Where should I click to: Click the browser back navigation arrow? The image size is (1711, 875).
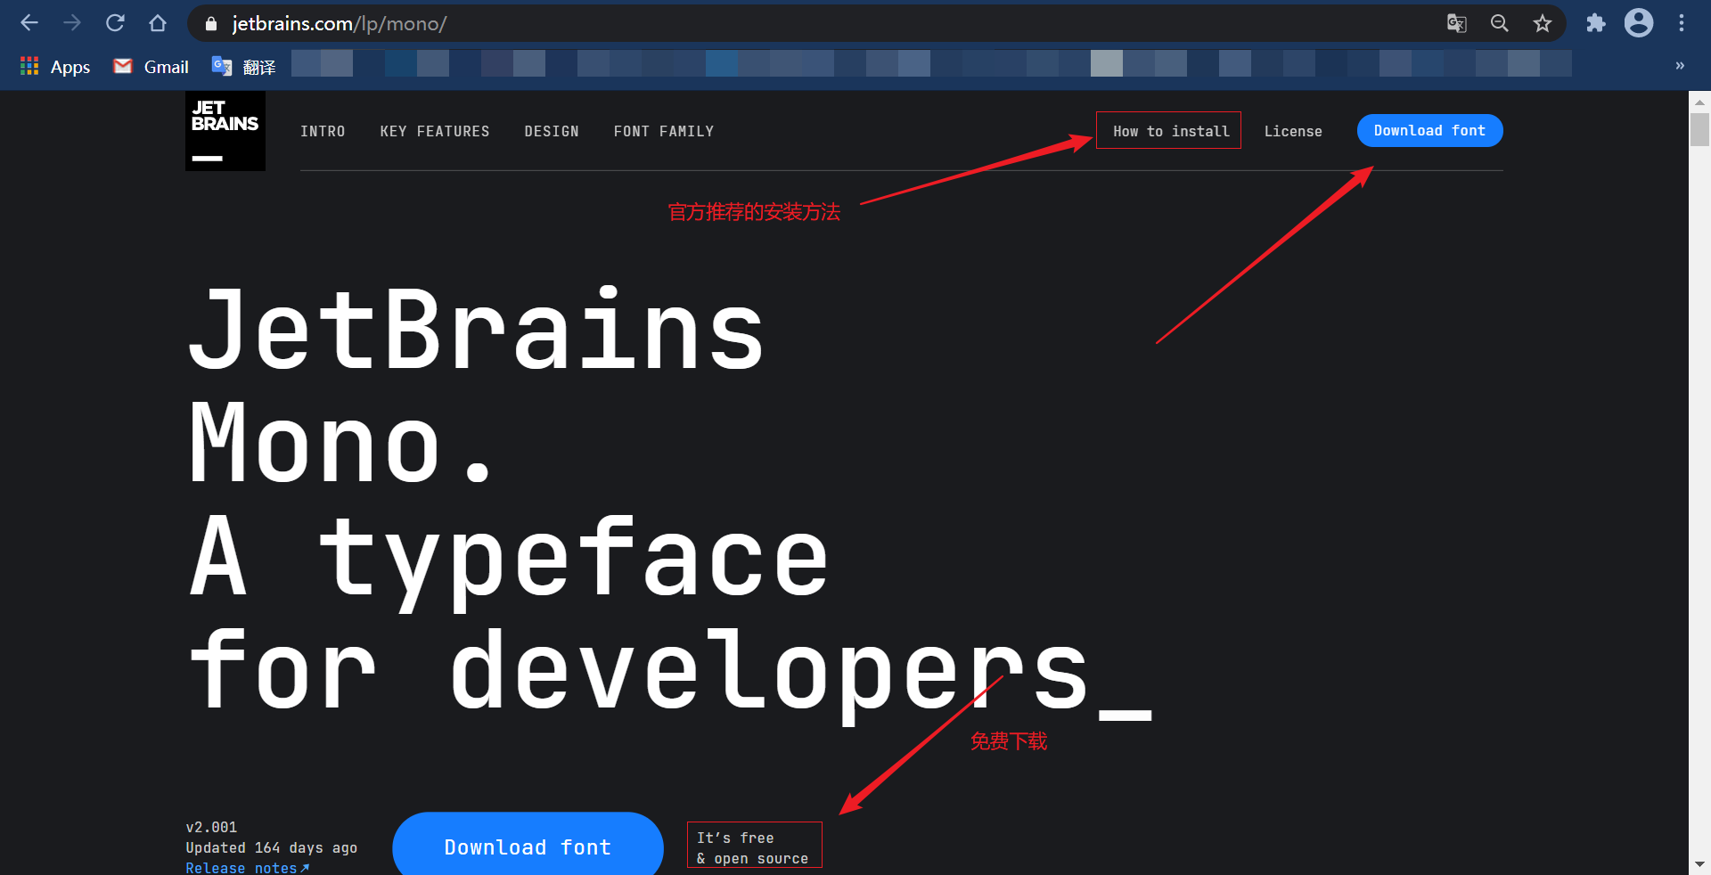[x=29, y=23]
